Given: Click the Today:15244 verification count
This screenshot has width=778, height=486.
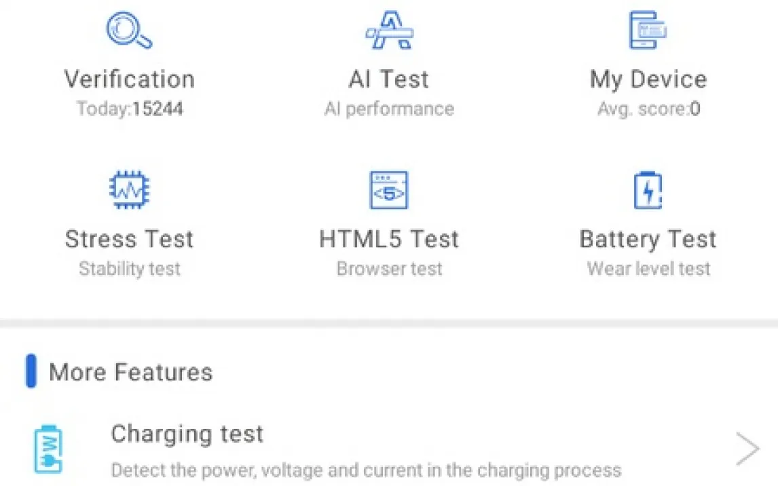Looking at the screenshot, I should coord(129,109).
